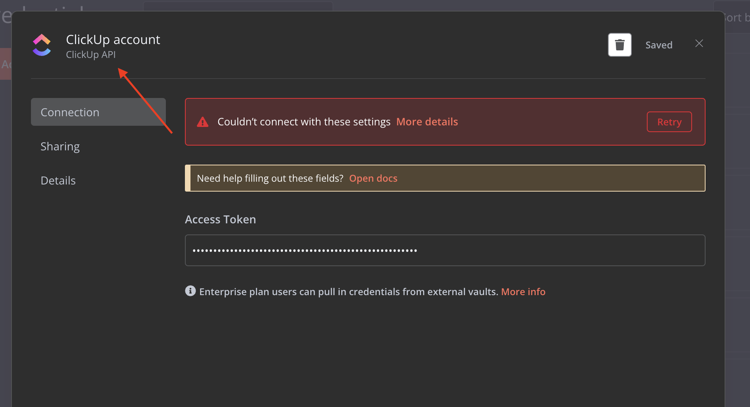Screen dimensions: 750x407
Task: Click the Access Token field label
Action: coord(220,219)
